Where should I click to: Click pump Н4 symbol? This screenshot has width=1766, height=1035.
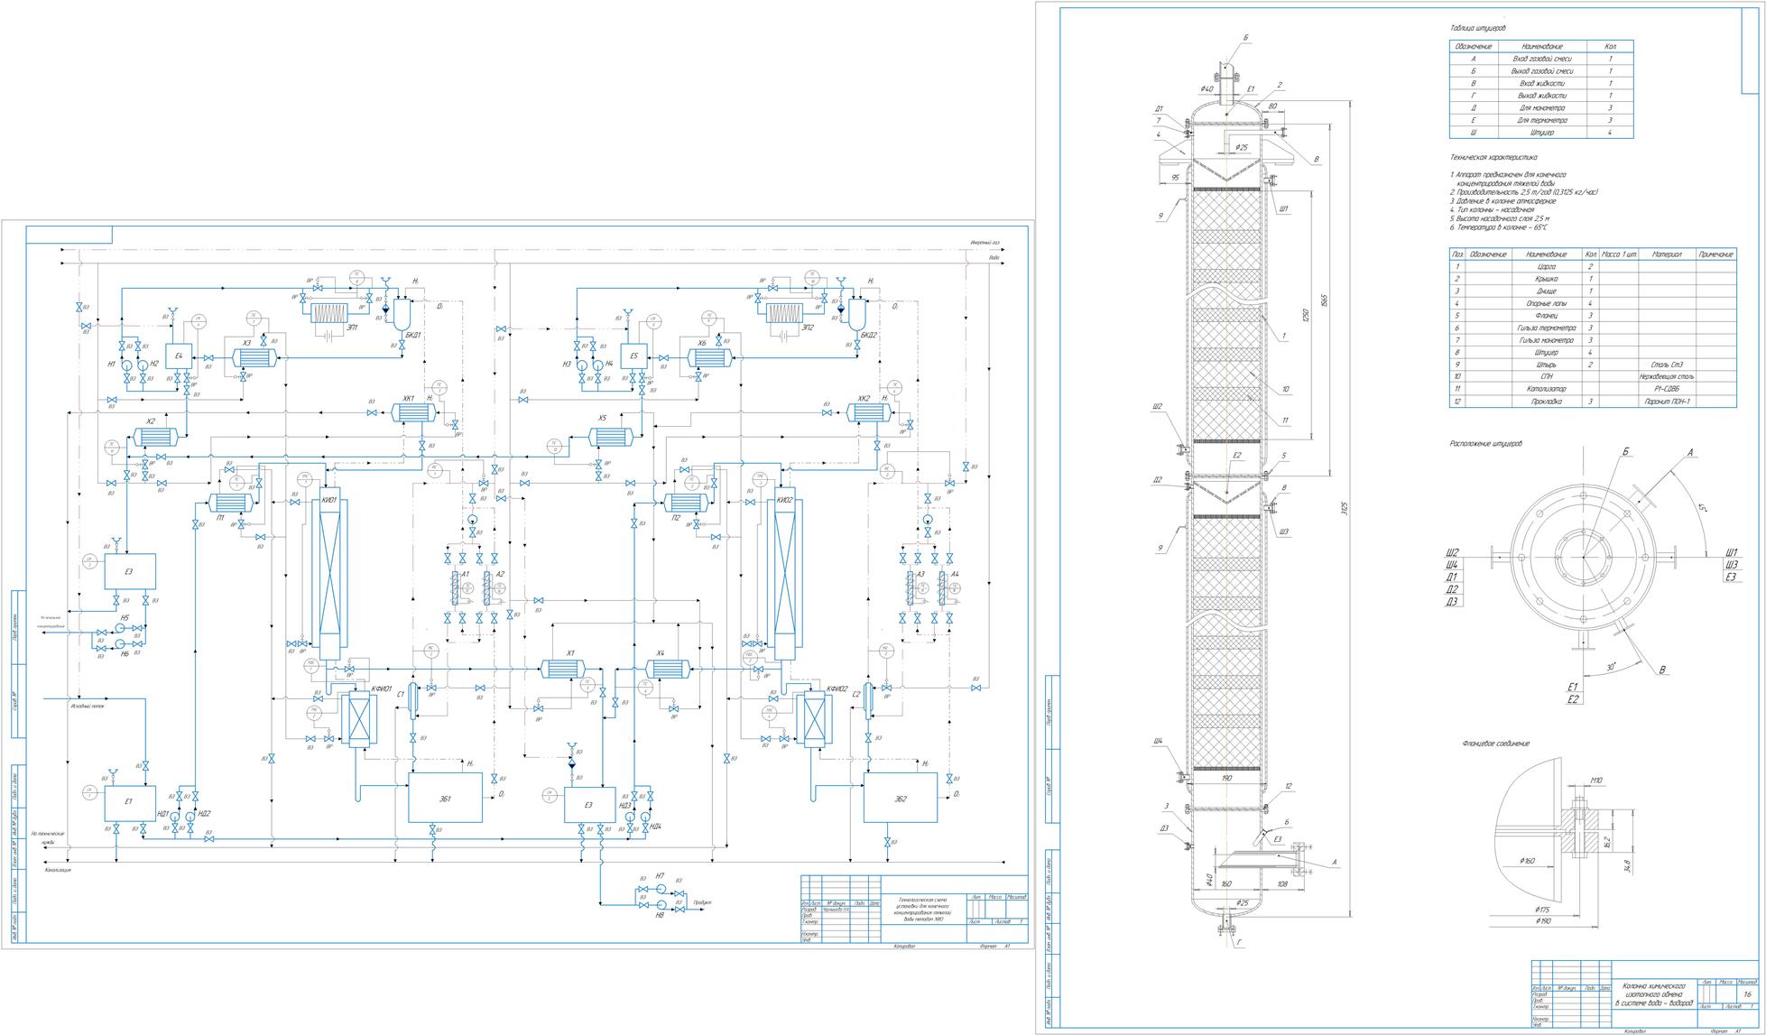tap(599, 364)
